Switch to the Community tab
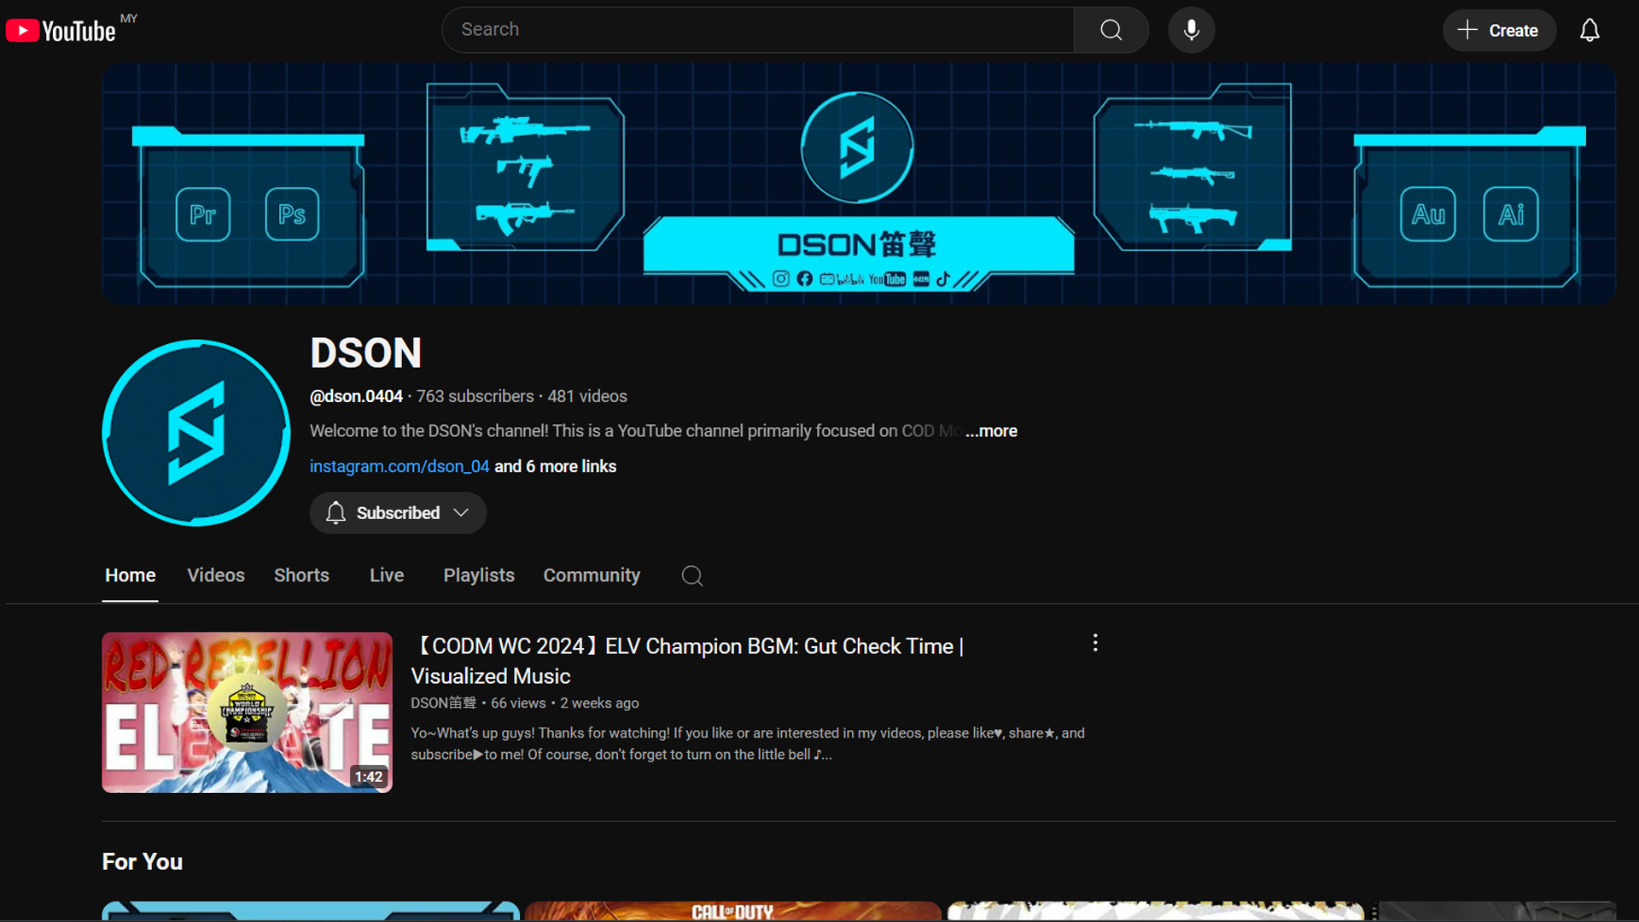 [592, 575]
